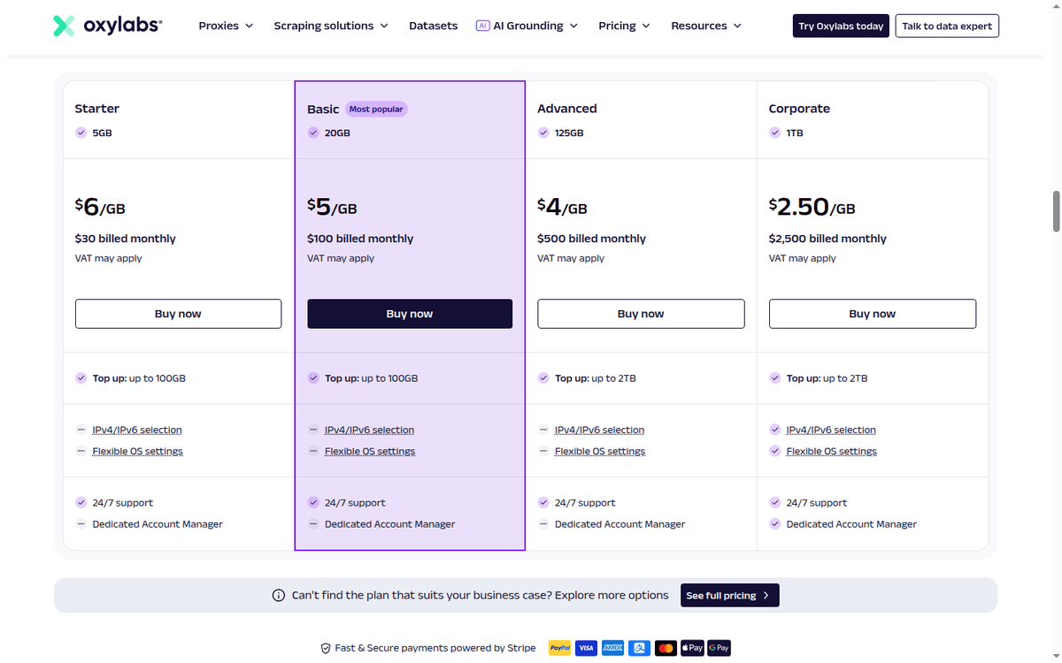Screen dimensions: 1062x663
Task: Click the $2.50/GB Corporate price
Action: point(812,207)
